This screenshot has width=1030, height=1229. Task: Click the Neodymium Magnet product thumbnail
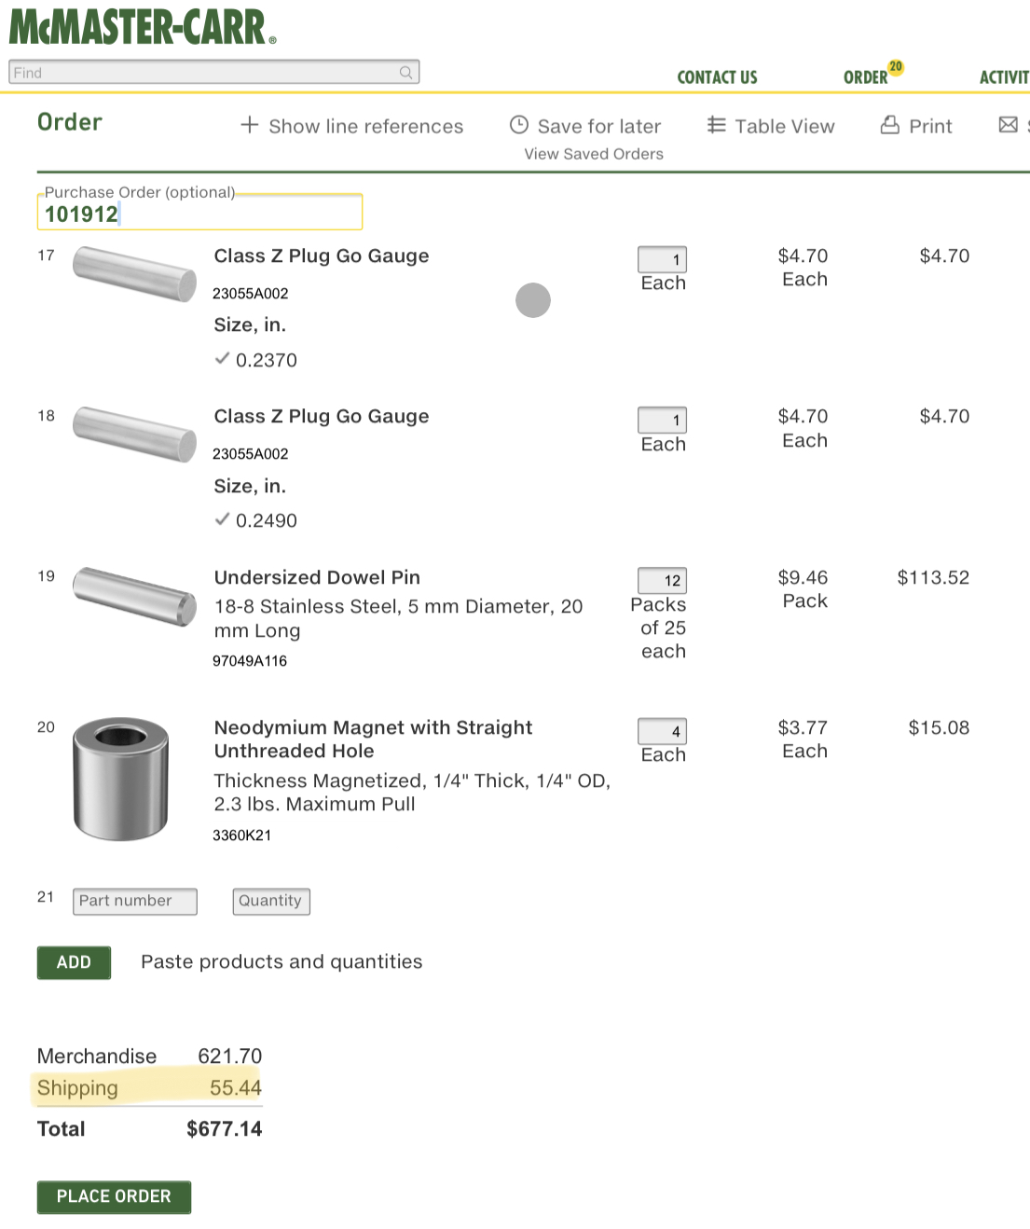(x=120, y=779)
